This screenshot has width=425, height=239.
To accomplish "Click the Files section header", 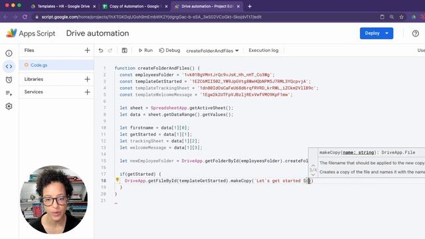I will [29, 50].
